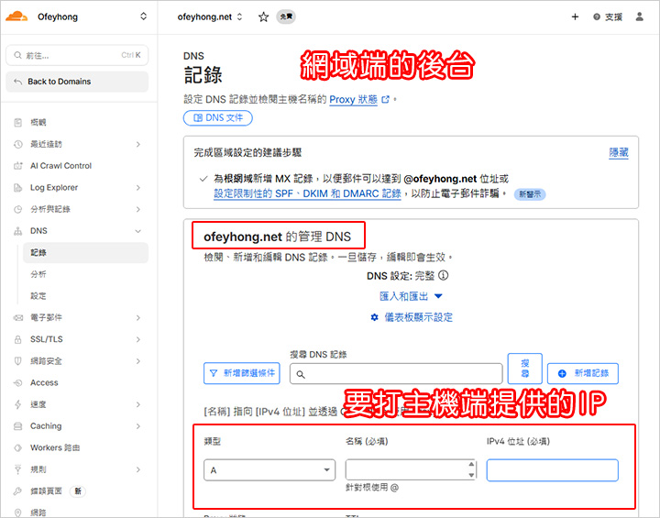Select 設定 under DNS menu
This screenshot has height=518, width=660.
pos(38,296)
